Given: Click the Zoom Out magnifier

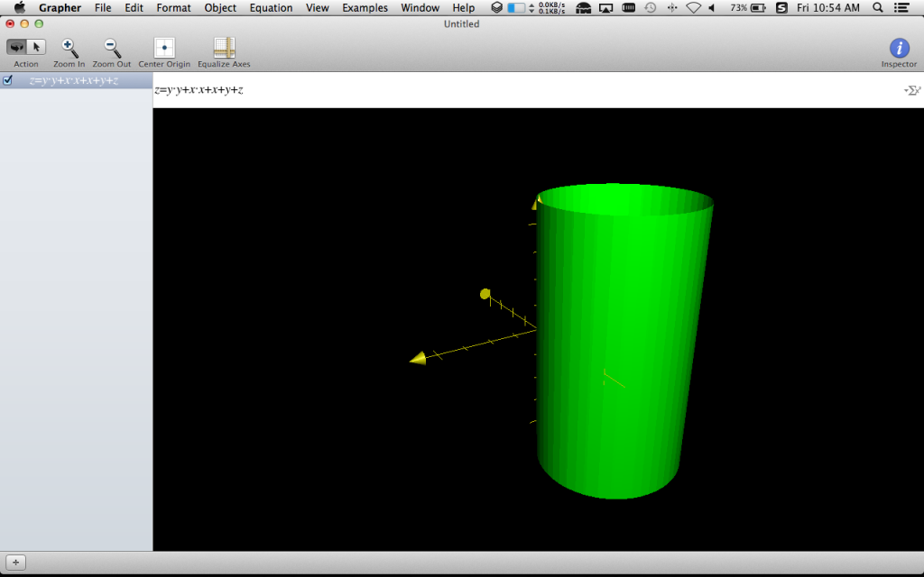Looking at the screenshot, I should (111, 48).
